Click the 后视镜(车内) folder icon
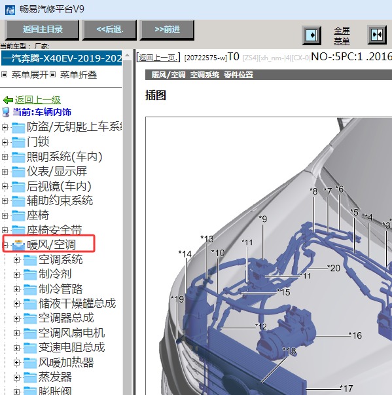The width and height of the screenshot is (392, 395). point(18,187)
